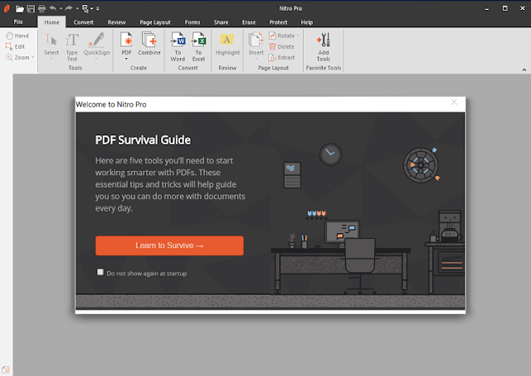Expand the undo history dropdown arrow
Image resolution: width=531 pixels, height=376 pixels.
tap(61, 8)
